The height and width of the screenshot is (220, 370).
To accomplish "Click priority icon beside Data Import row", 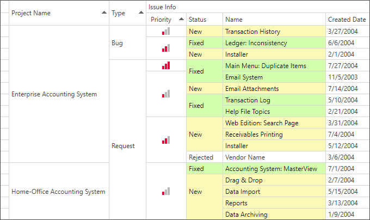I will 166,192.
